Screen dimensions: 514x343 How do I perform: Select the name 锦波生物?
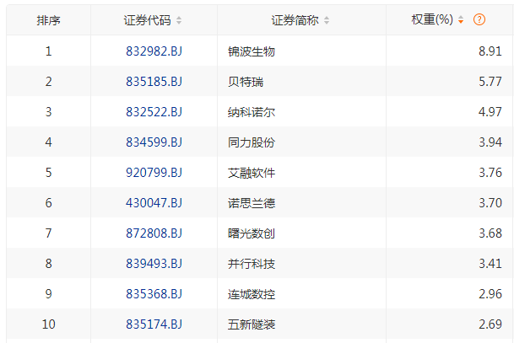[x=252, y=51]
